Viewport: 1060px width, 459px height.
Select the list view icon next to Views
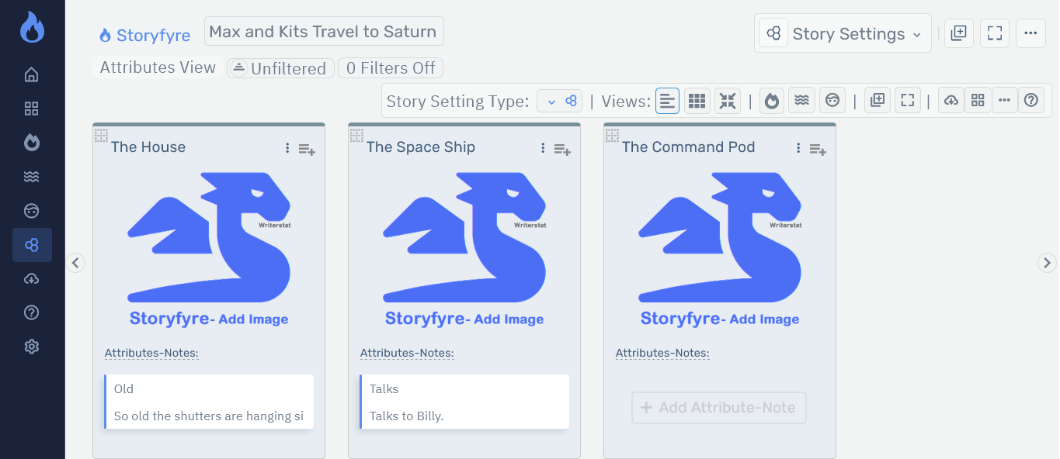click(667, 100)
